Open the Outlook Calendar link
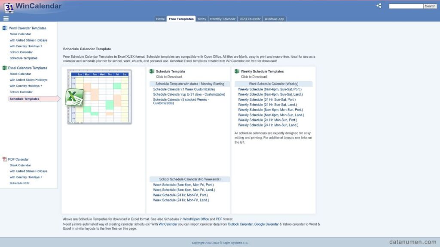 point(240,224)
